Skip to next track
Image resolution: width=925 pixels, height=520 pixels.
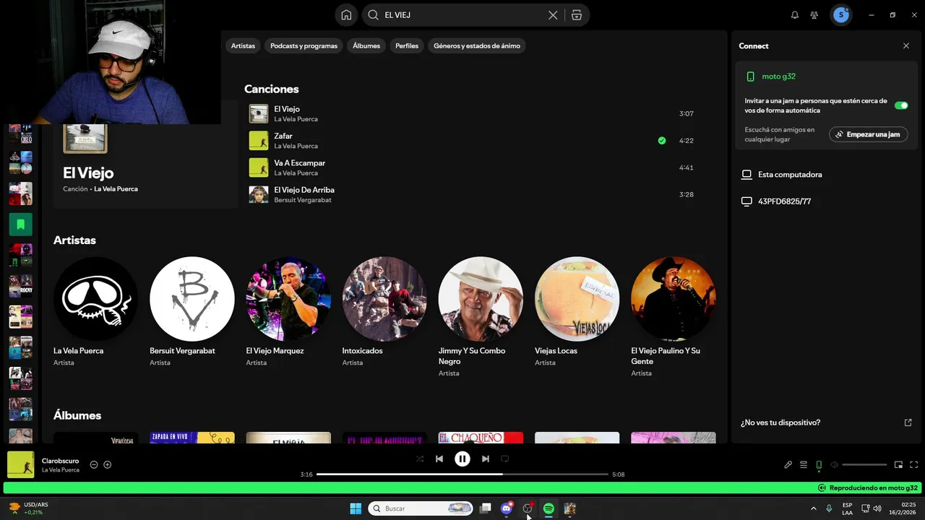click(486, 459)
